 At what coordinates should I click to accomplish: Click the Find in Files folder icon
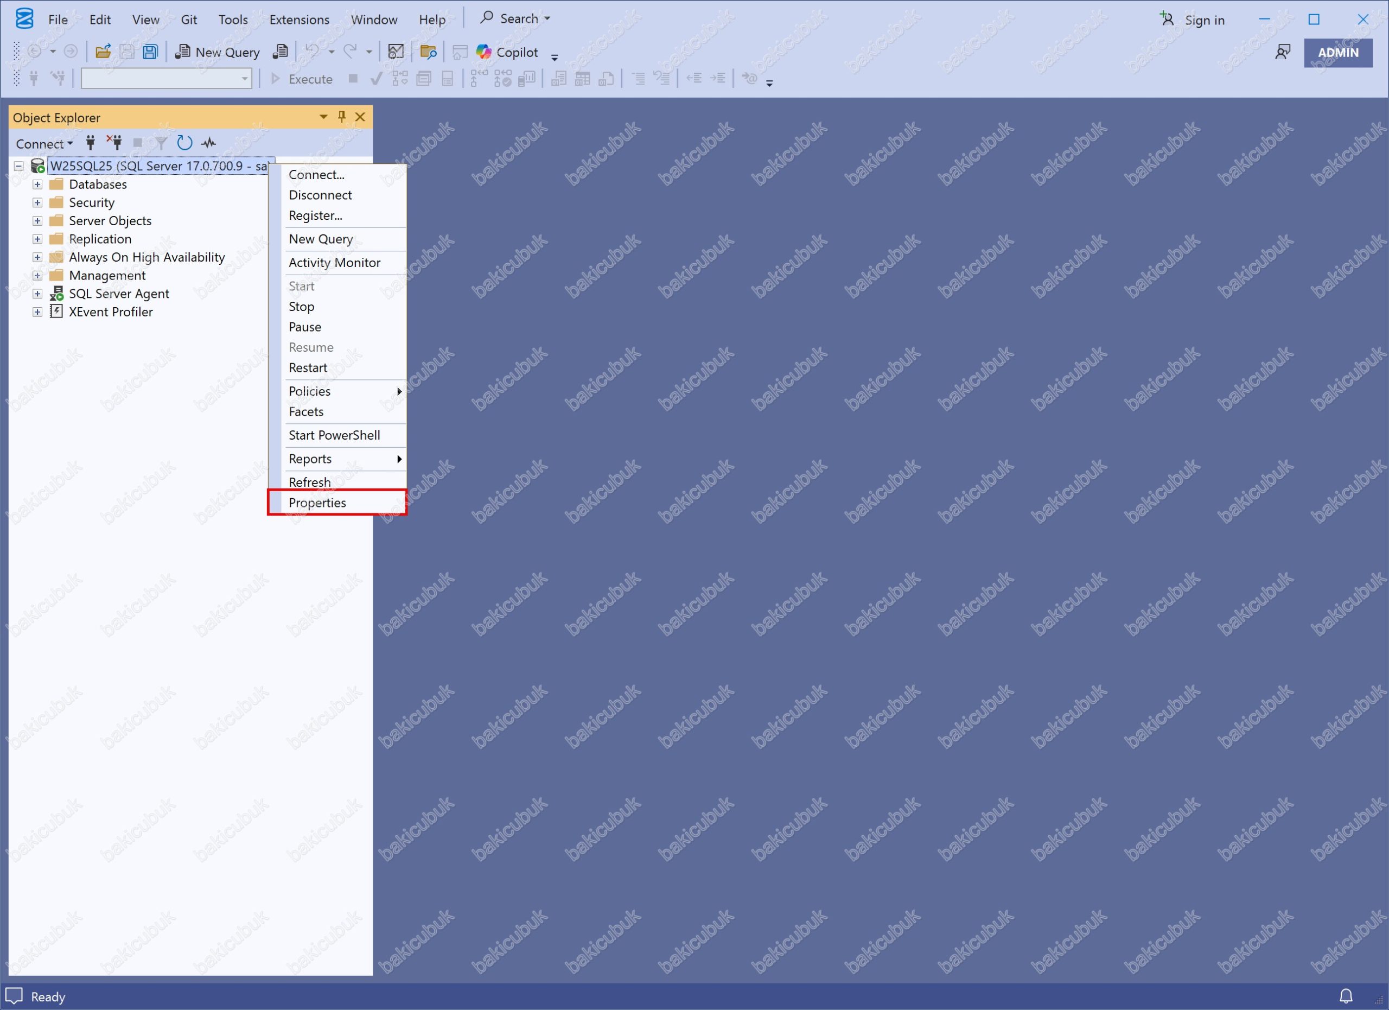tap(428, 52)
